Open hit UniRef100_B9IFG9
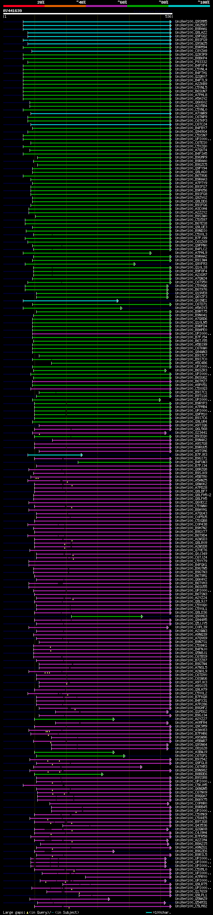The width and height of the screenshot is (213, 915). (x=191, y=40)
